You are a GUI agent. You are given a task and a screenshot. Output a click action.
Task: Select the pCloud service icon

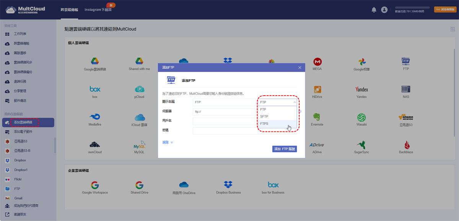point(139,89)
